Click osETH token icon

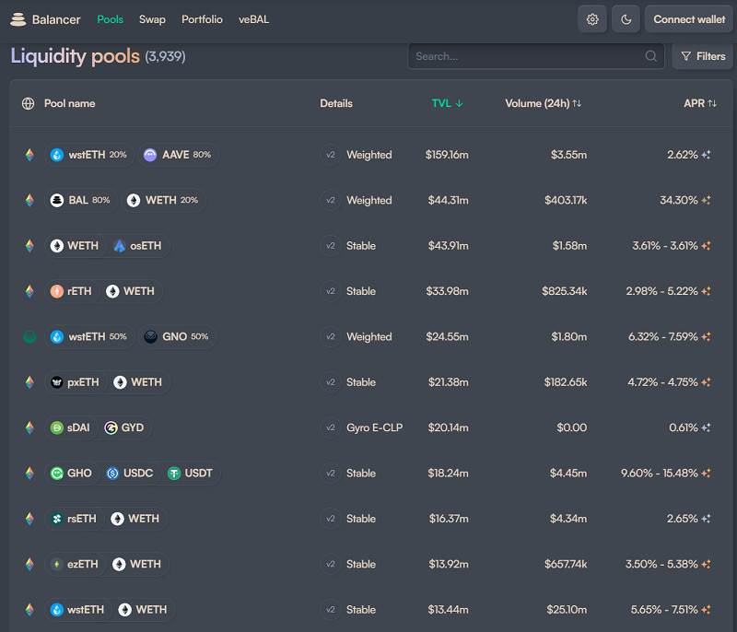pos(120,246)
